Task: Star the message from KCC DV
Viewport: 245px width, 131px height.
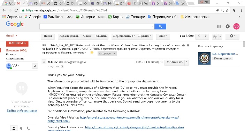Action: click(x=162, y=62)
